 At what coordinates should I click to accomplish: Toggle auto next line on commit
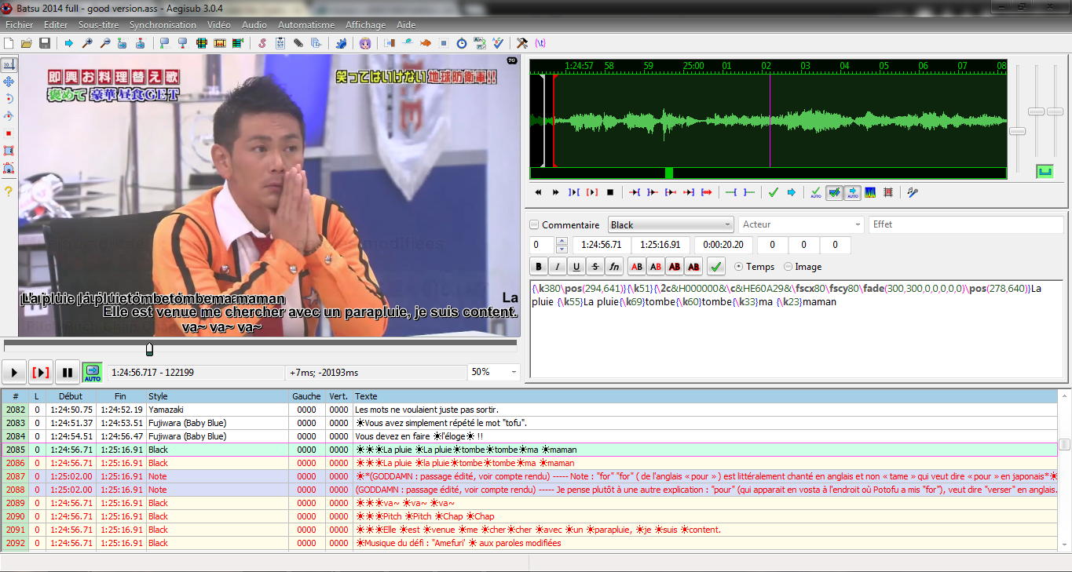point(834,192)
